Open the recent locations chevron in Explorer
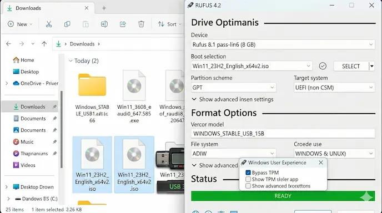This screenshot has width=382, height=213. click(x=33, y=44)
